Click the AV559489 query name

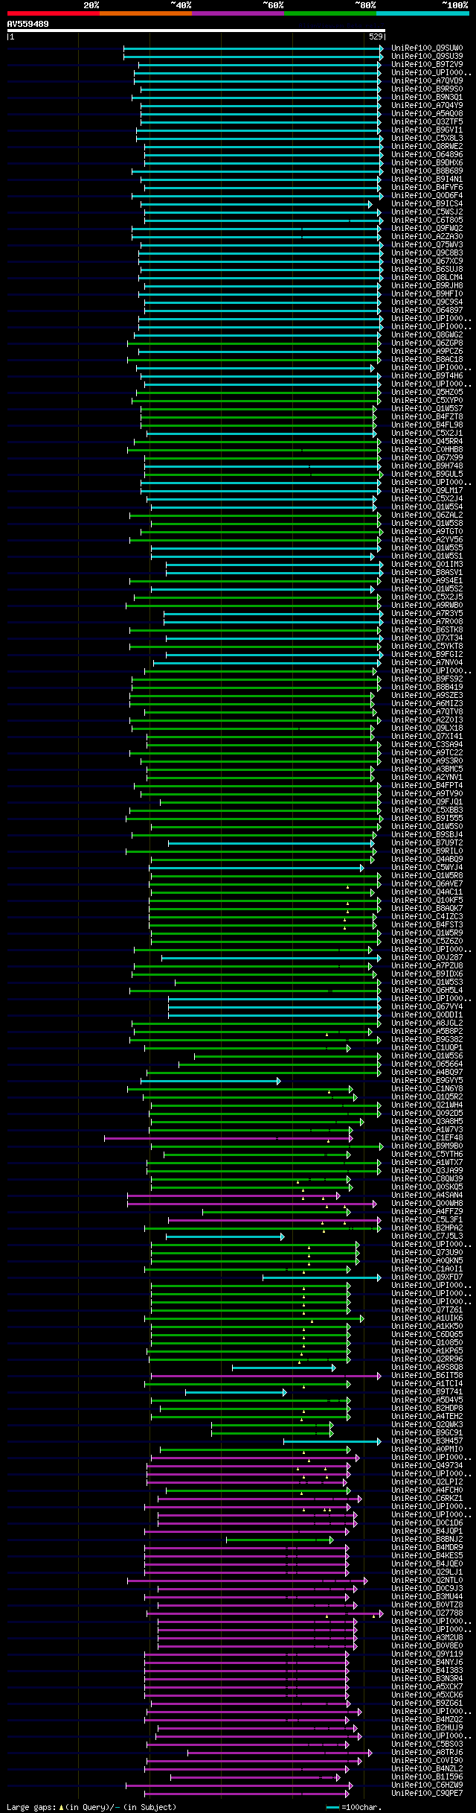pyautogui.click(x=28, y=24)
